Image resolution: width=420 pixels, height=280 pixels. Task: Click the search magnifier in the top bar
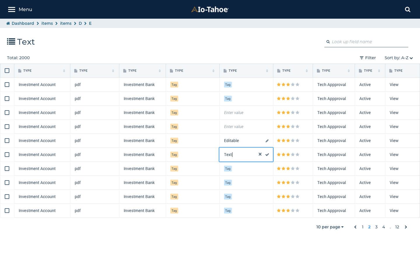pyautogui.click(x=408, y=9)
